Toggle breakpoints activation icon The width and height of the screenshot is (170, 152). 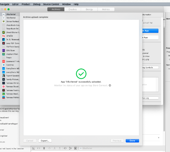tap(39, 148)
